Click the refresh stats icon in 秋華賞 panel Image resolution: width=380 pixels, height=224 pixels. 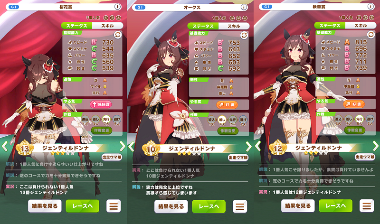point(371,35)
